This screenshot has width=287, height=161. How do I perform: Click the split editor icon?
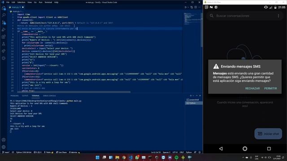pos(196,7)
